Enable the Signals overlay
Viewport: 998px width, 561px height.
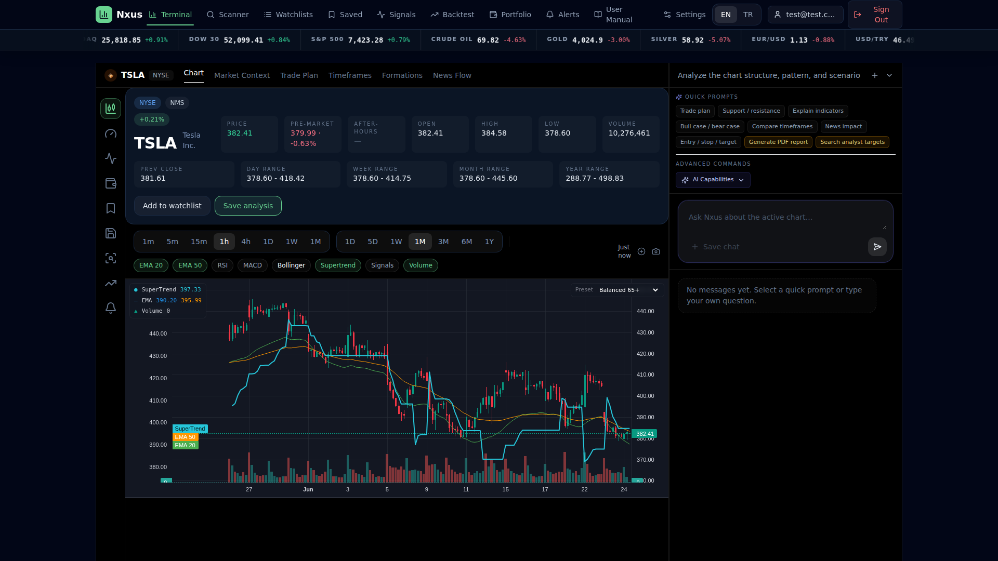382,265
